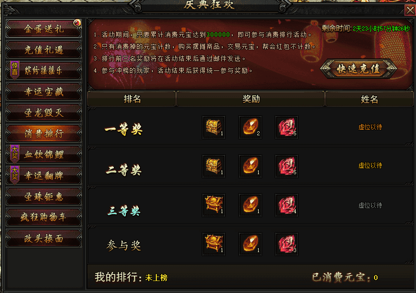Open the 血饮锦鲤 grand prize tab
The width and height of the screenshot is (416, 293).
point(44,154)
